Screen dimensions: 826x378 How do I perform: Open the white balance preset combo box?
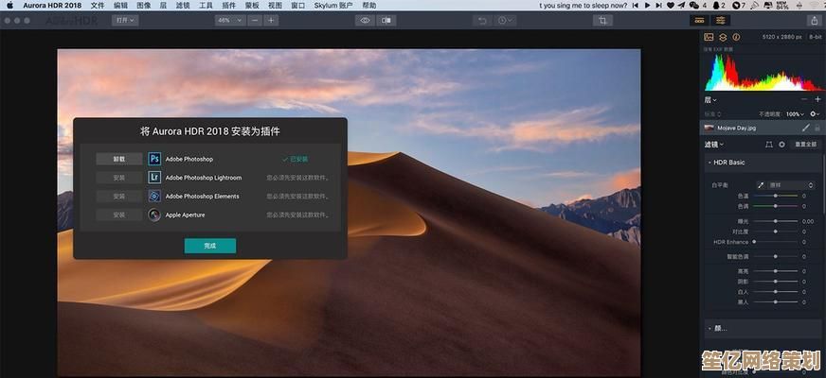coord(791,185)
